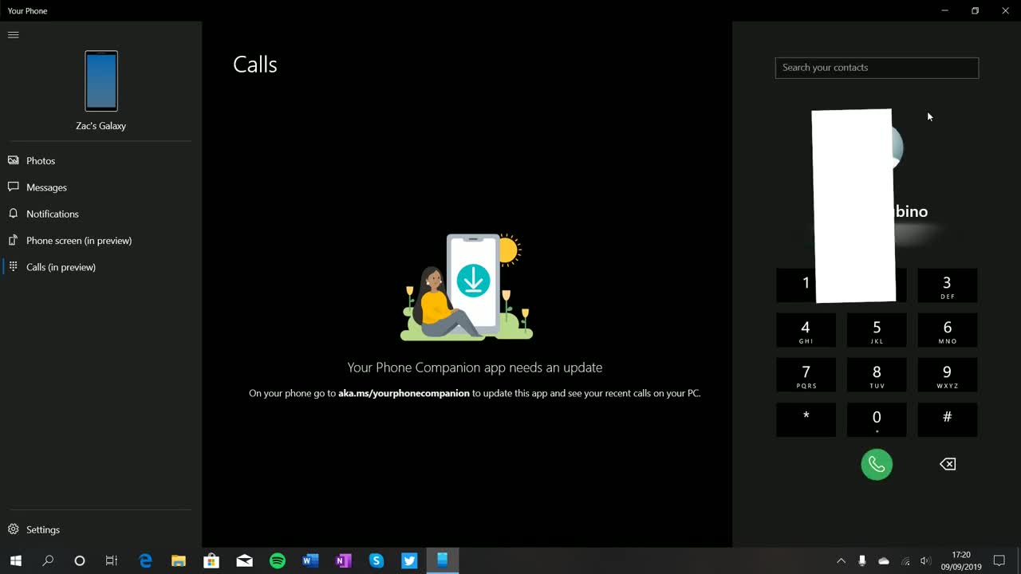Start the call with green phone button
The image size is (1021, 574).
click(x=877, y=464)
